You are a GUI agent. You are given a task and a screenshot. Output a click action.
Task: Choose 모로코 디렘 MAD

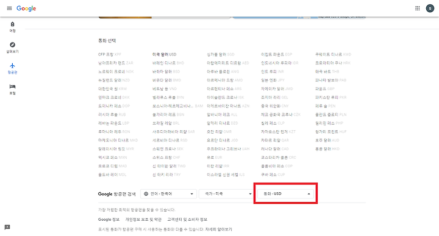click(x=112, y=166)
